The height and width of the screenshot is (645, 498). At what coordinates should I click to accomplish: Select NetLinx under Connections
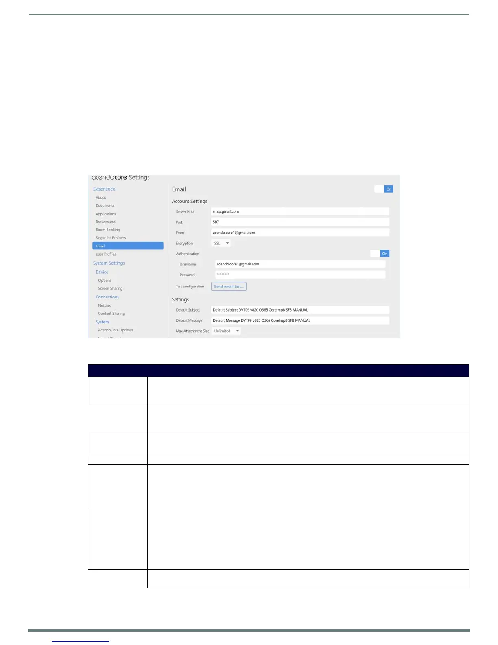pos(104,305)
